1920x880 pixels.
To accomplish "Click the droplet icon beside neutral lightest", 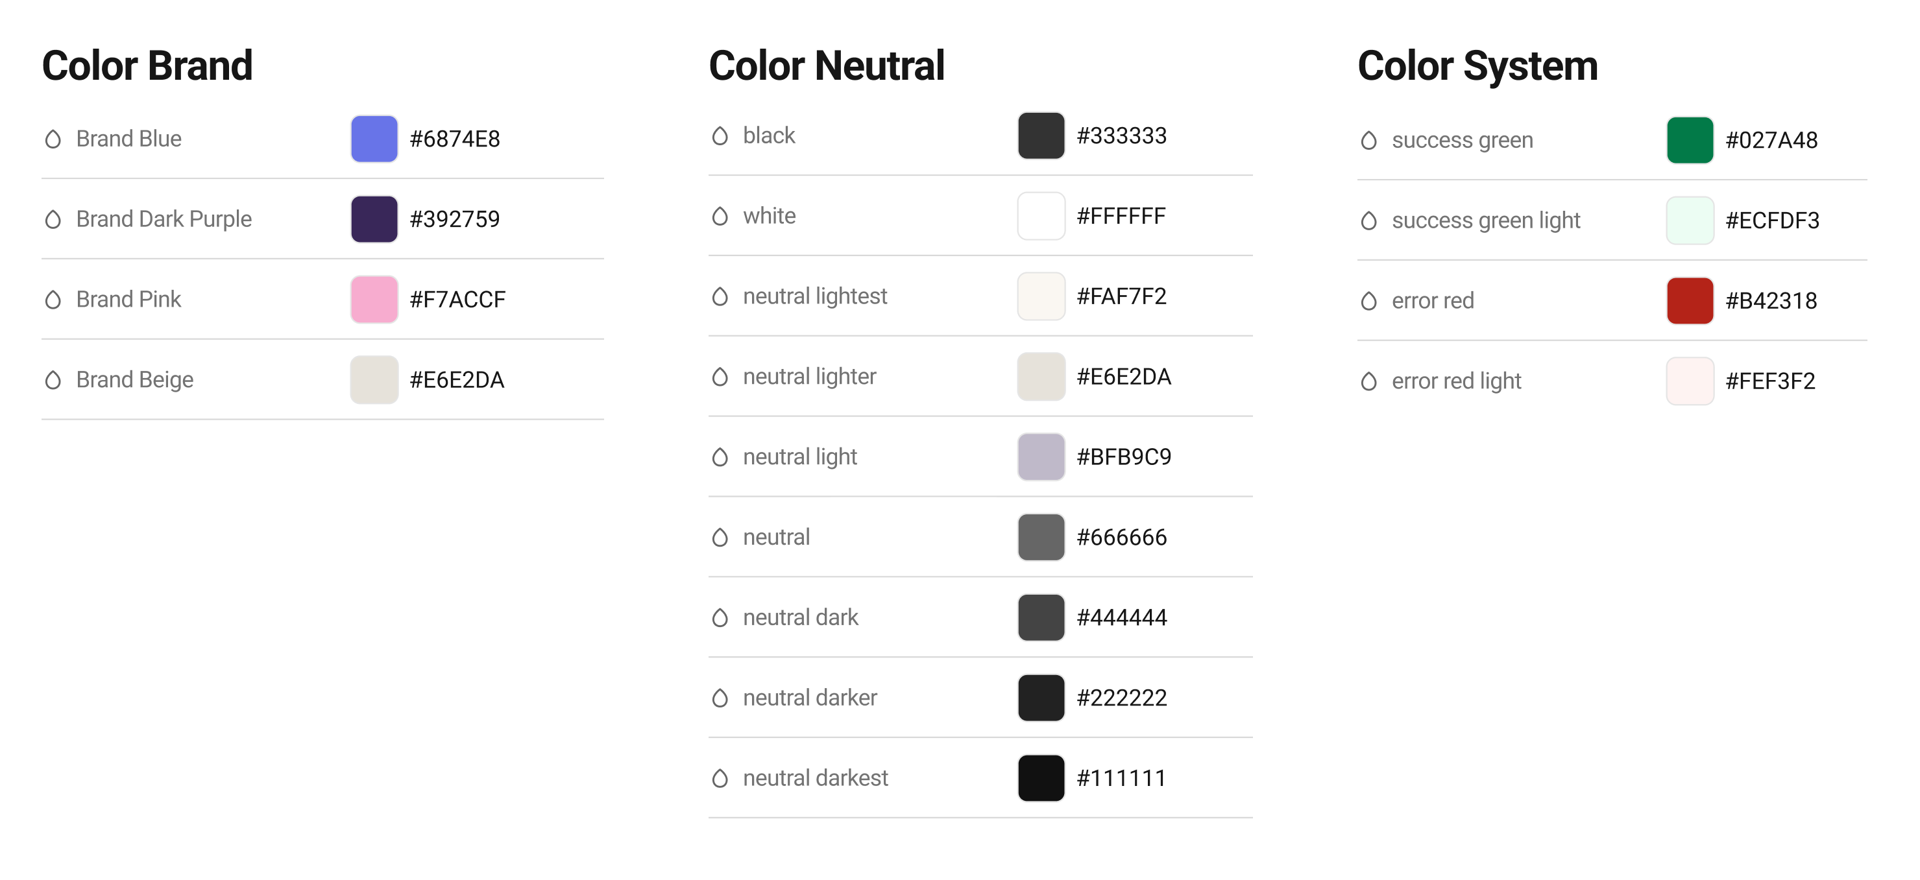I will (x=720, y=296).
